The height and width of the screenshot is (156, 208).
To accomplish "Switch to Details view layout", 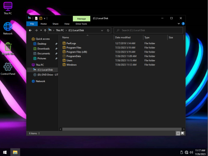I will (178, 133).
